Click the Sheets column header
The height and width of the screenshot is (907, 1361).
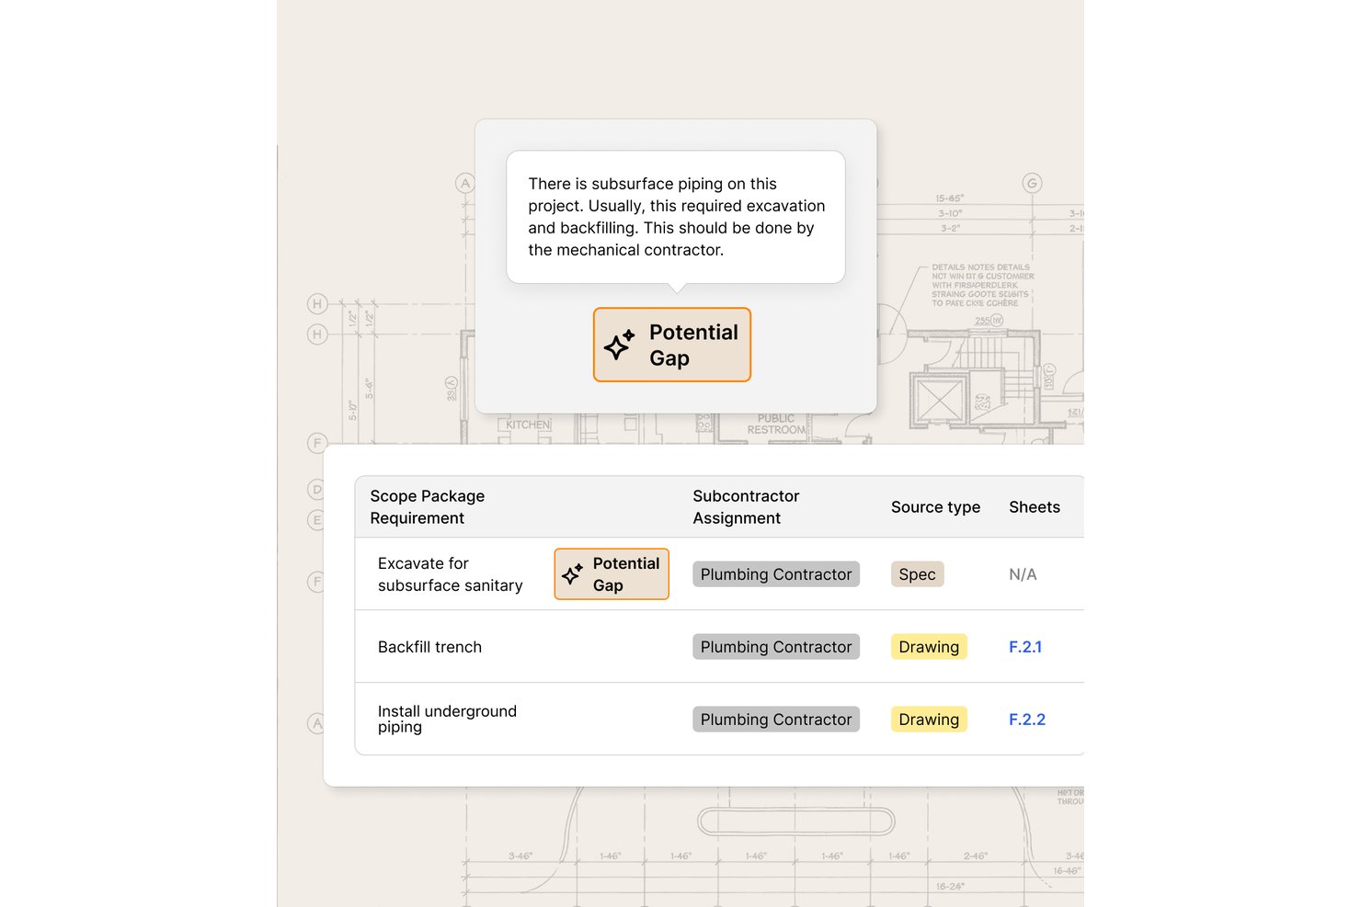click(1035, 507)
